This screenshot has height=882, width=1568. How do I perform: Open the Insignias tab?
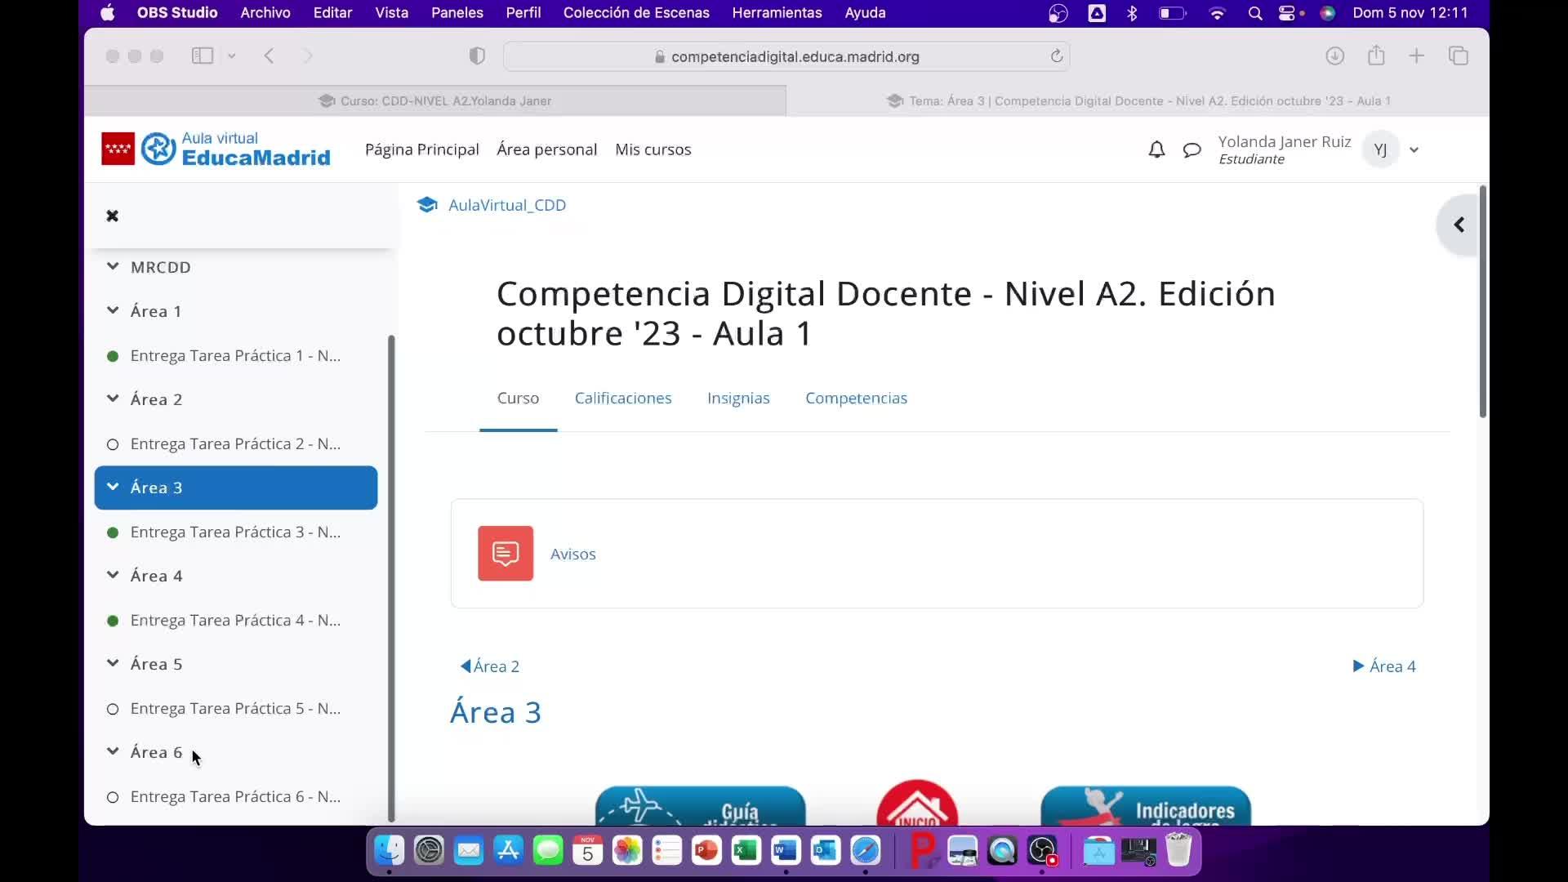click(x=737, y=398)
